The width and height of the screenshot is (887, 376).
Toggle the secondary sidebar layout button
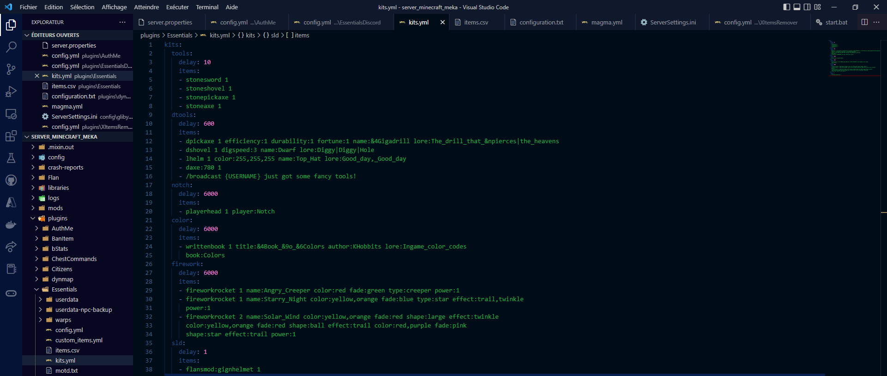[x=807, y=7]
